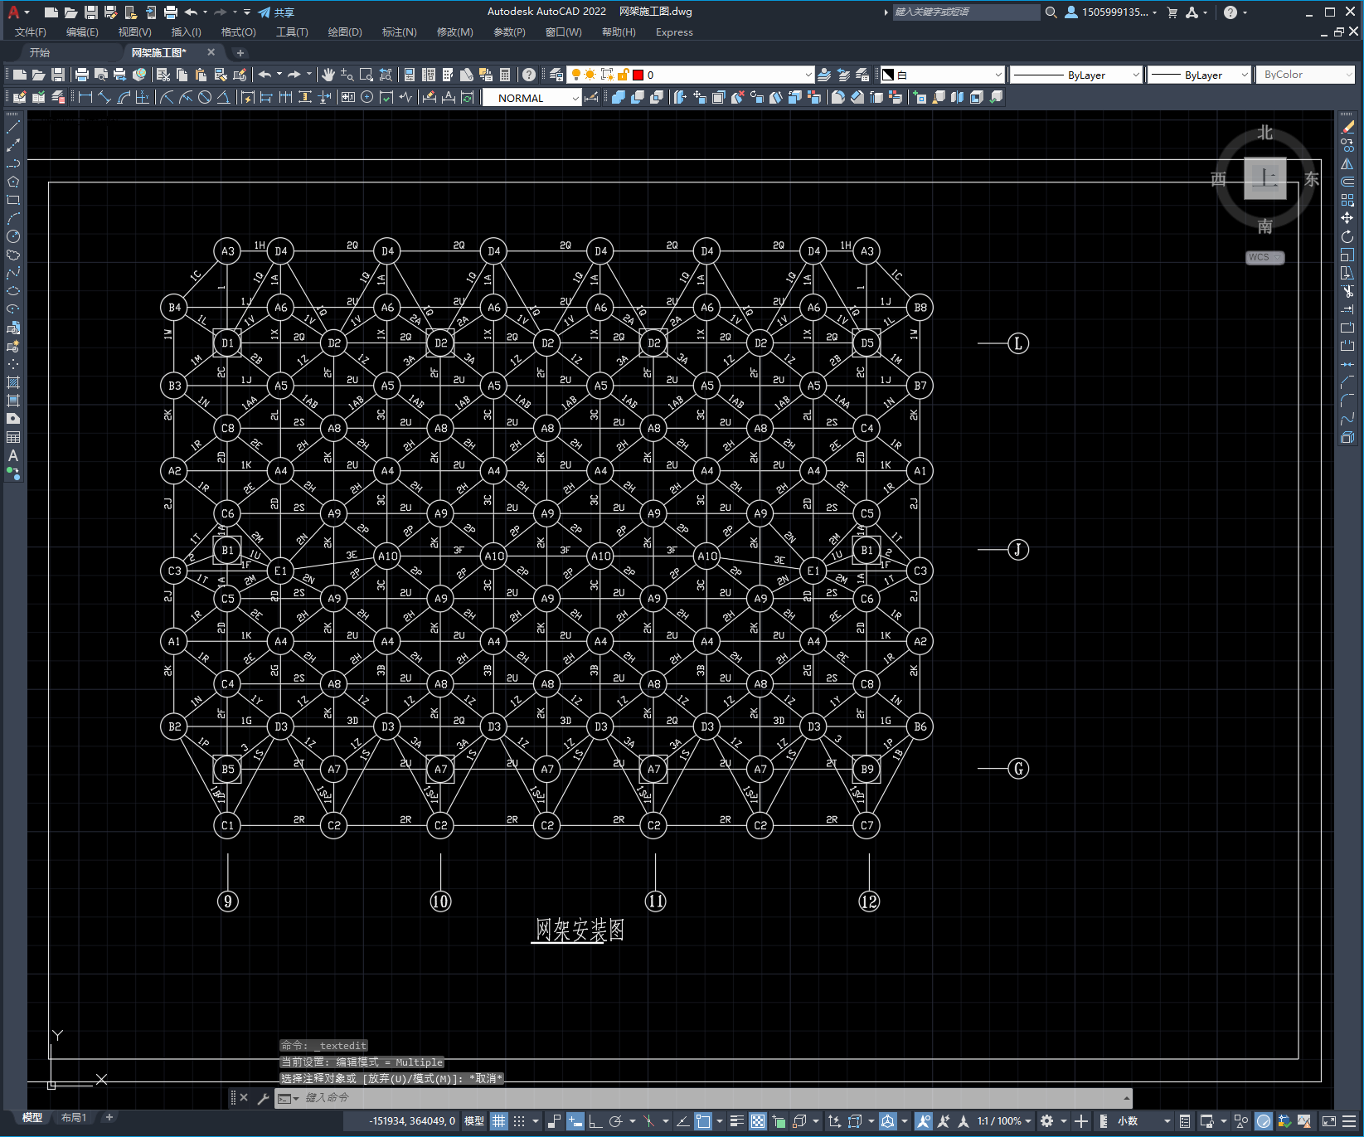Open the Help question mark icon in standard toolbar
Screen dimensions: 1364x1137
point(529,75)
